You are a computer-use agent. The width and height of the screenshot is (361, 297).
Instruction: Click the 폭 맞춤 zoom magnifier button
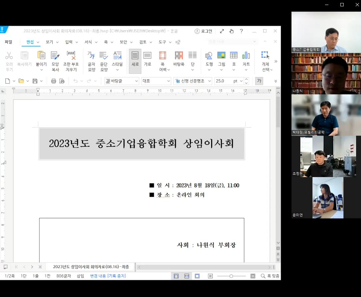click(x=270, y=276)
